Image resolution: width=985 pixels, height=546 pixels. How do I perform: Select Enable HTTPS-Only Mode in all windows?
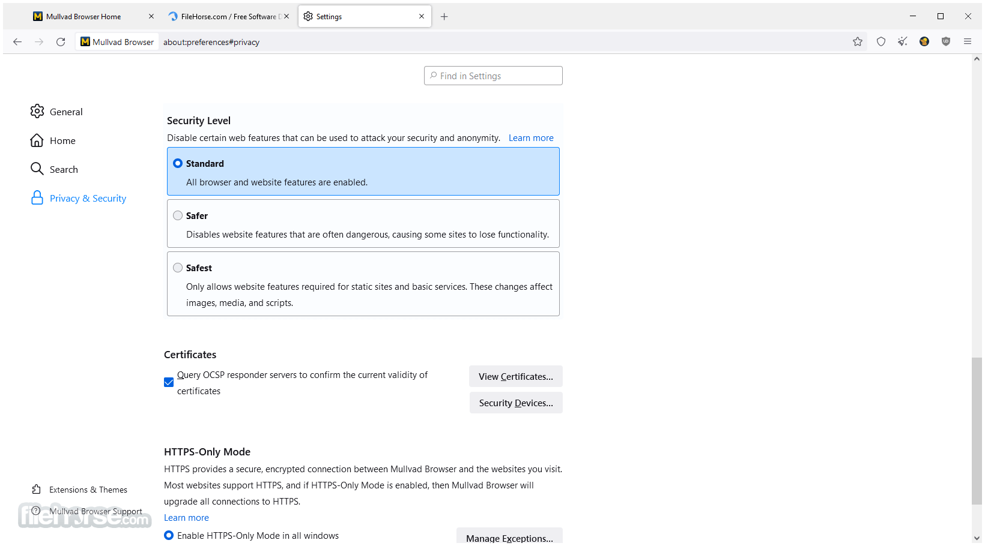pyautogui.click(x=169, y=535)
